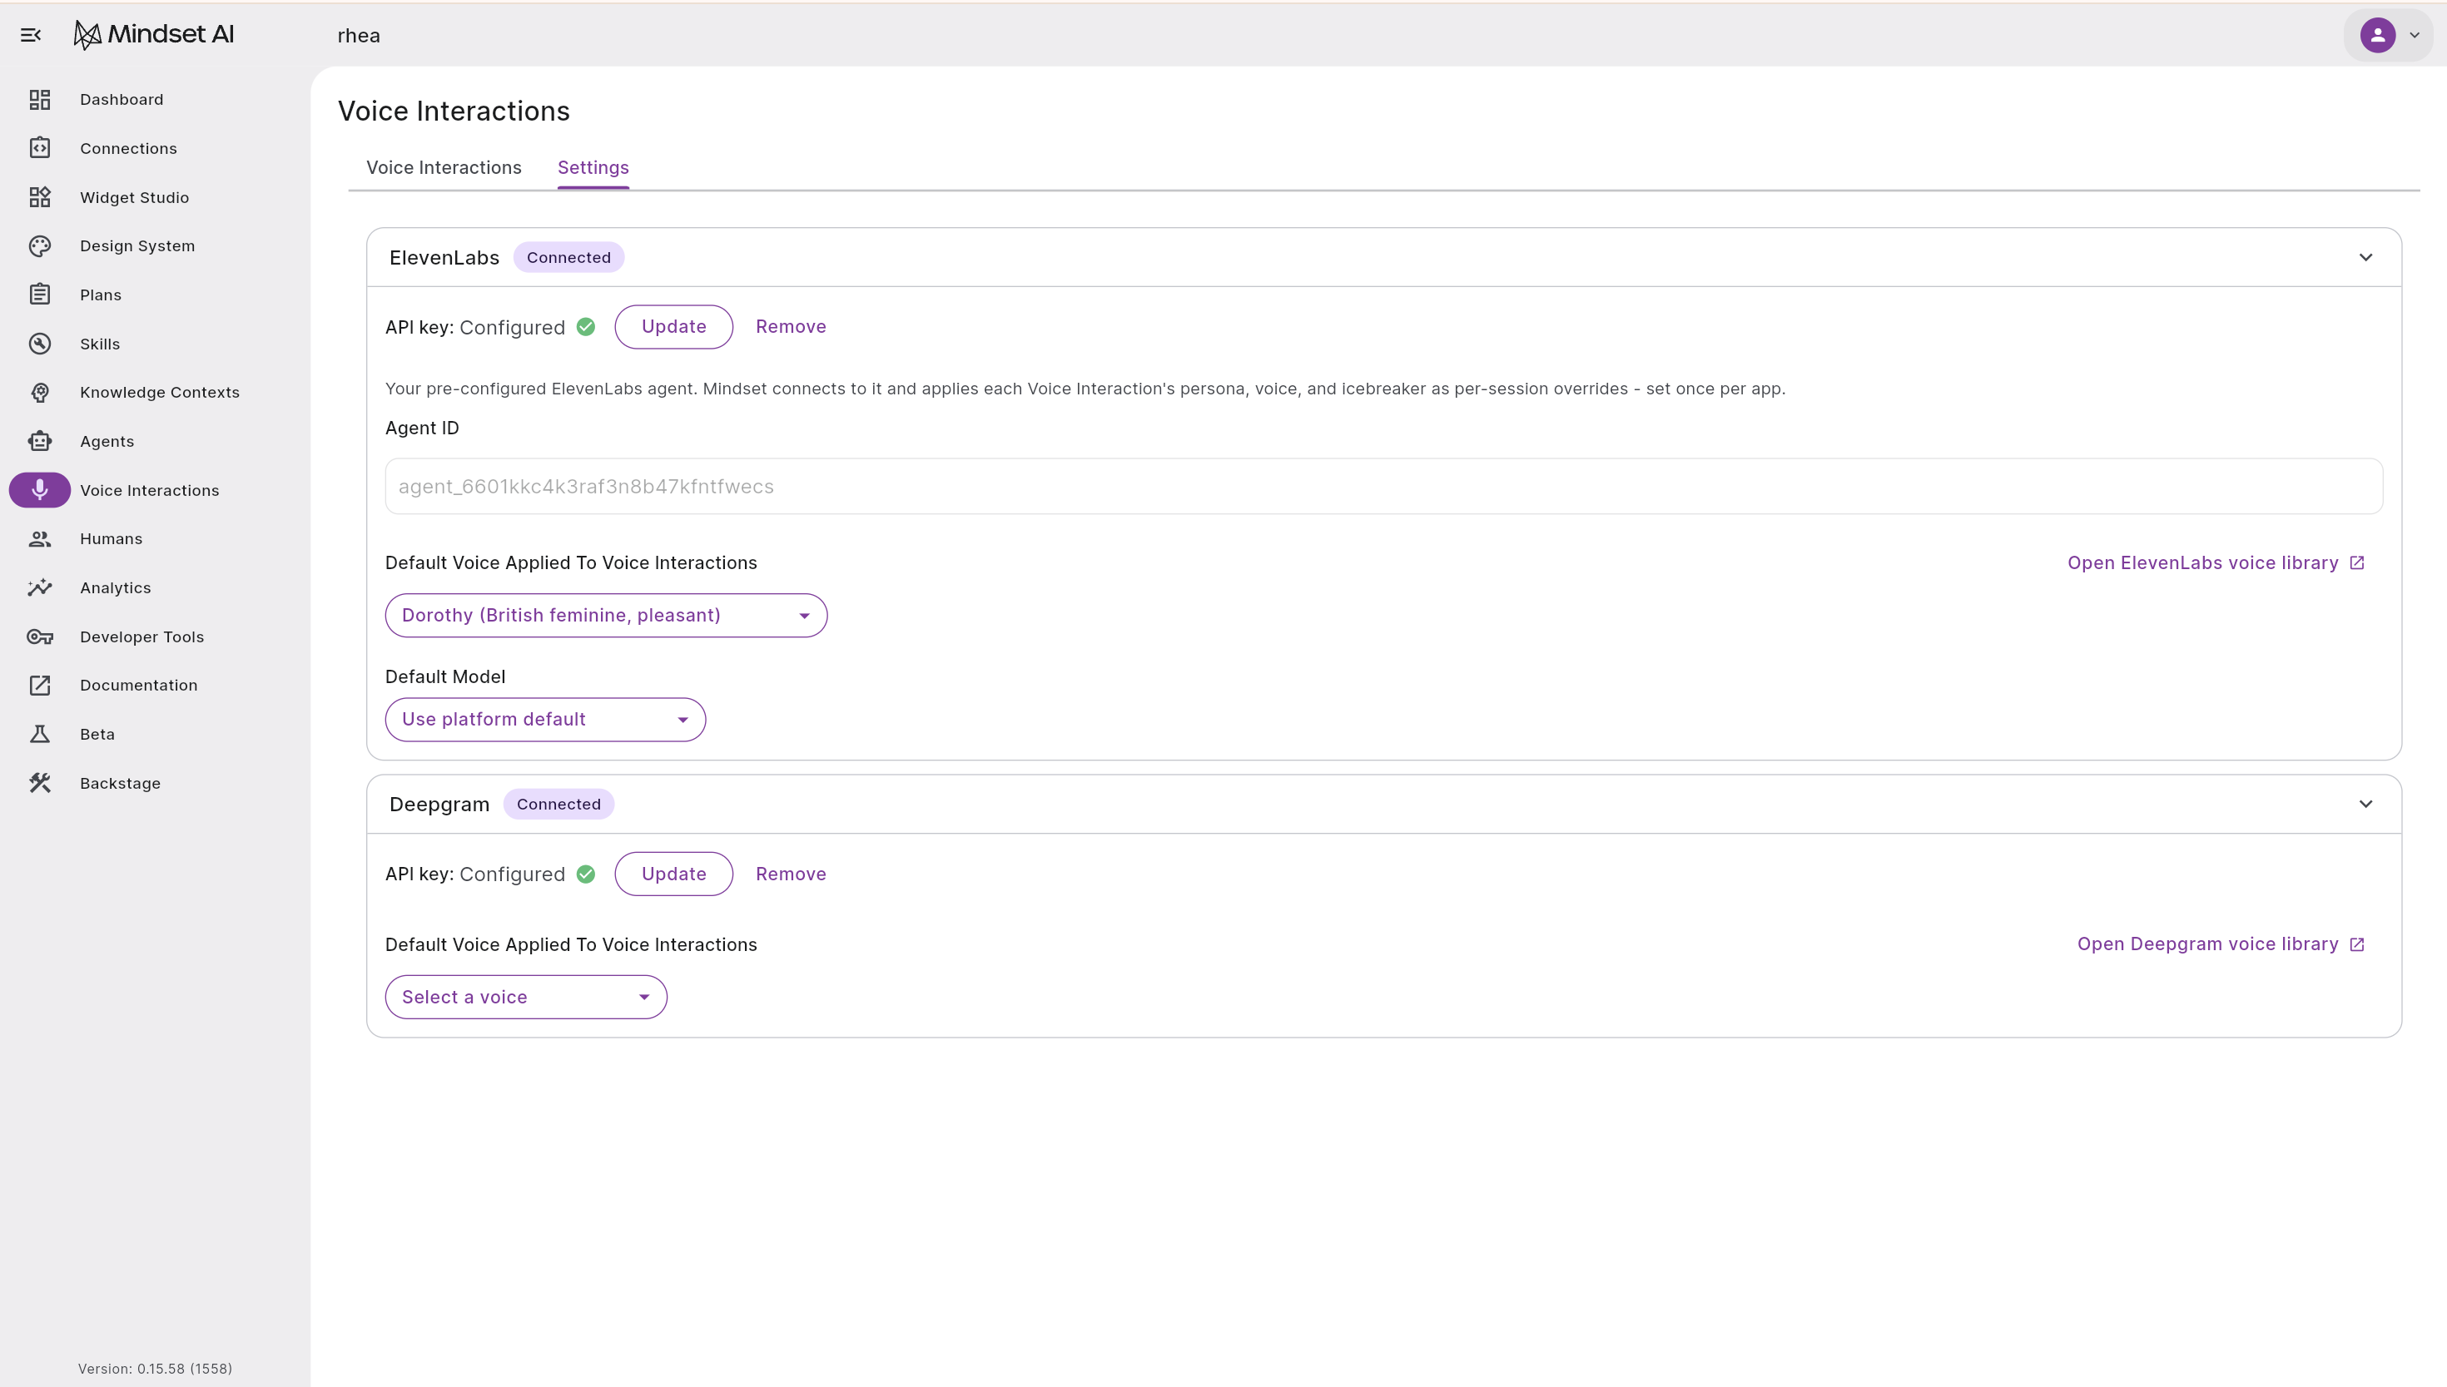Screen dimensions: 2447x1387
Task: Open Connections icon in sidebar
Action: point(39,147)
